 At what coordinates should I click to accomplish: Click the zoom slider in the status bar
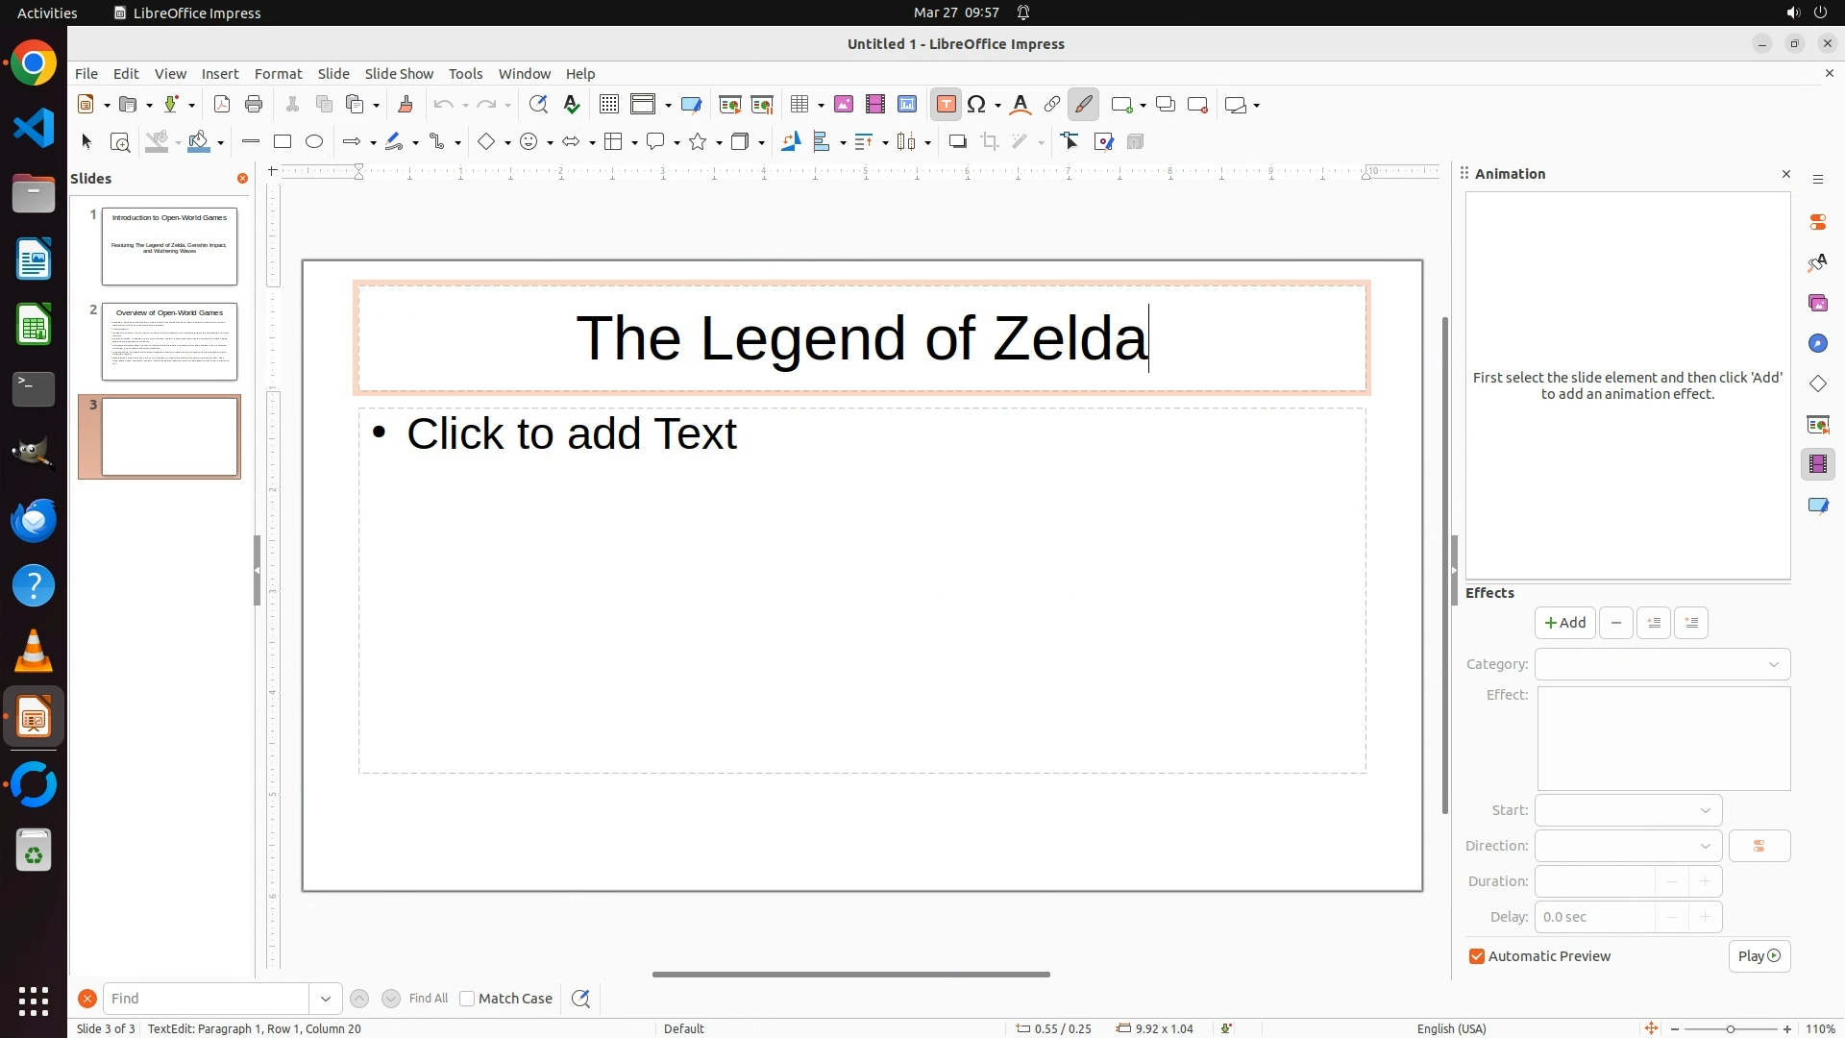point(1730,1028)
